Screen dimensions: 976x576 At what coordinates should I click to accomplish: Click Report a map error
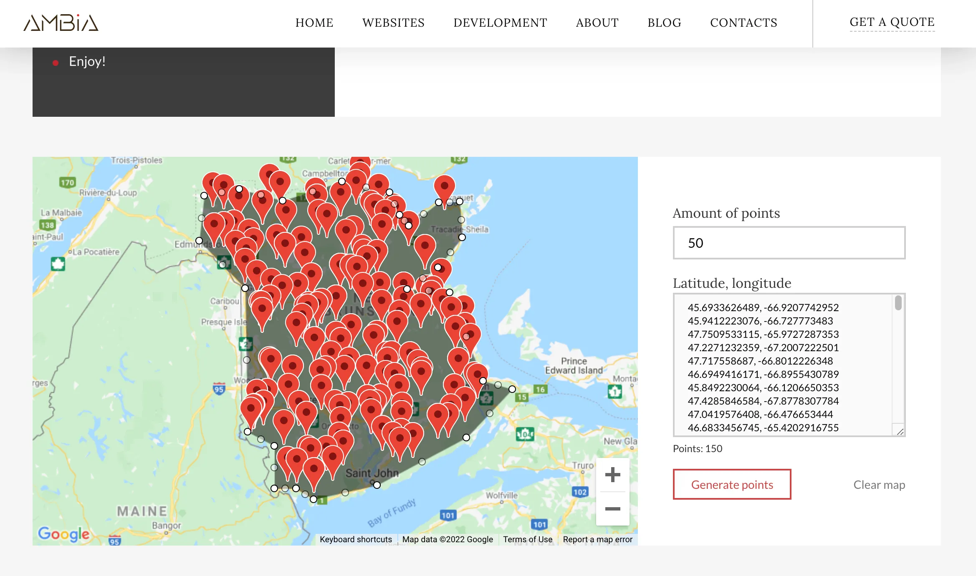click(597, 539)
